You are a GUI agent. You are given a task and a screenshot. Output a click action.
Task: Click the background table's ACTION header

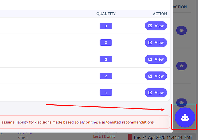[x=180, y=7]
